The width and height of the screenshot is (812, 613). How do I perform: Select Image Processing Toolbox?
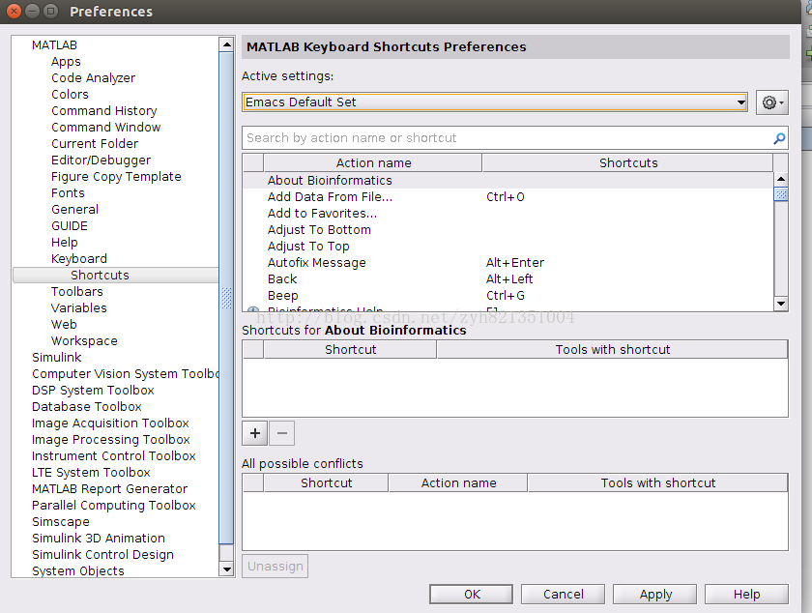[111, 439]
